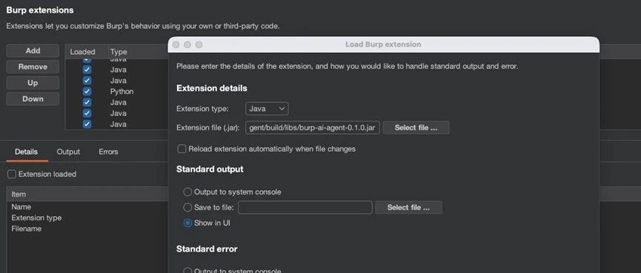This screenshot has height=273, width=641.
Task: Open the Errors tab
Action: tap(108, 152)
